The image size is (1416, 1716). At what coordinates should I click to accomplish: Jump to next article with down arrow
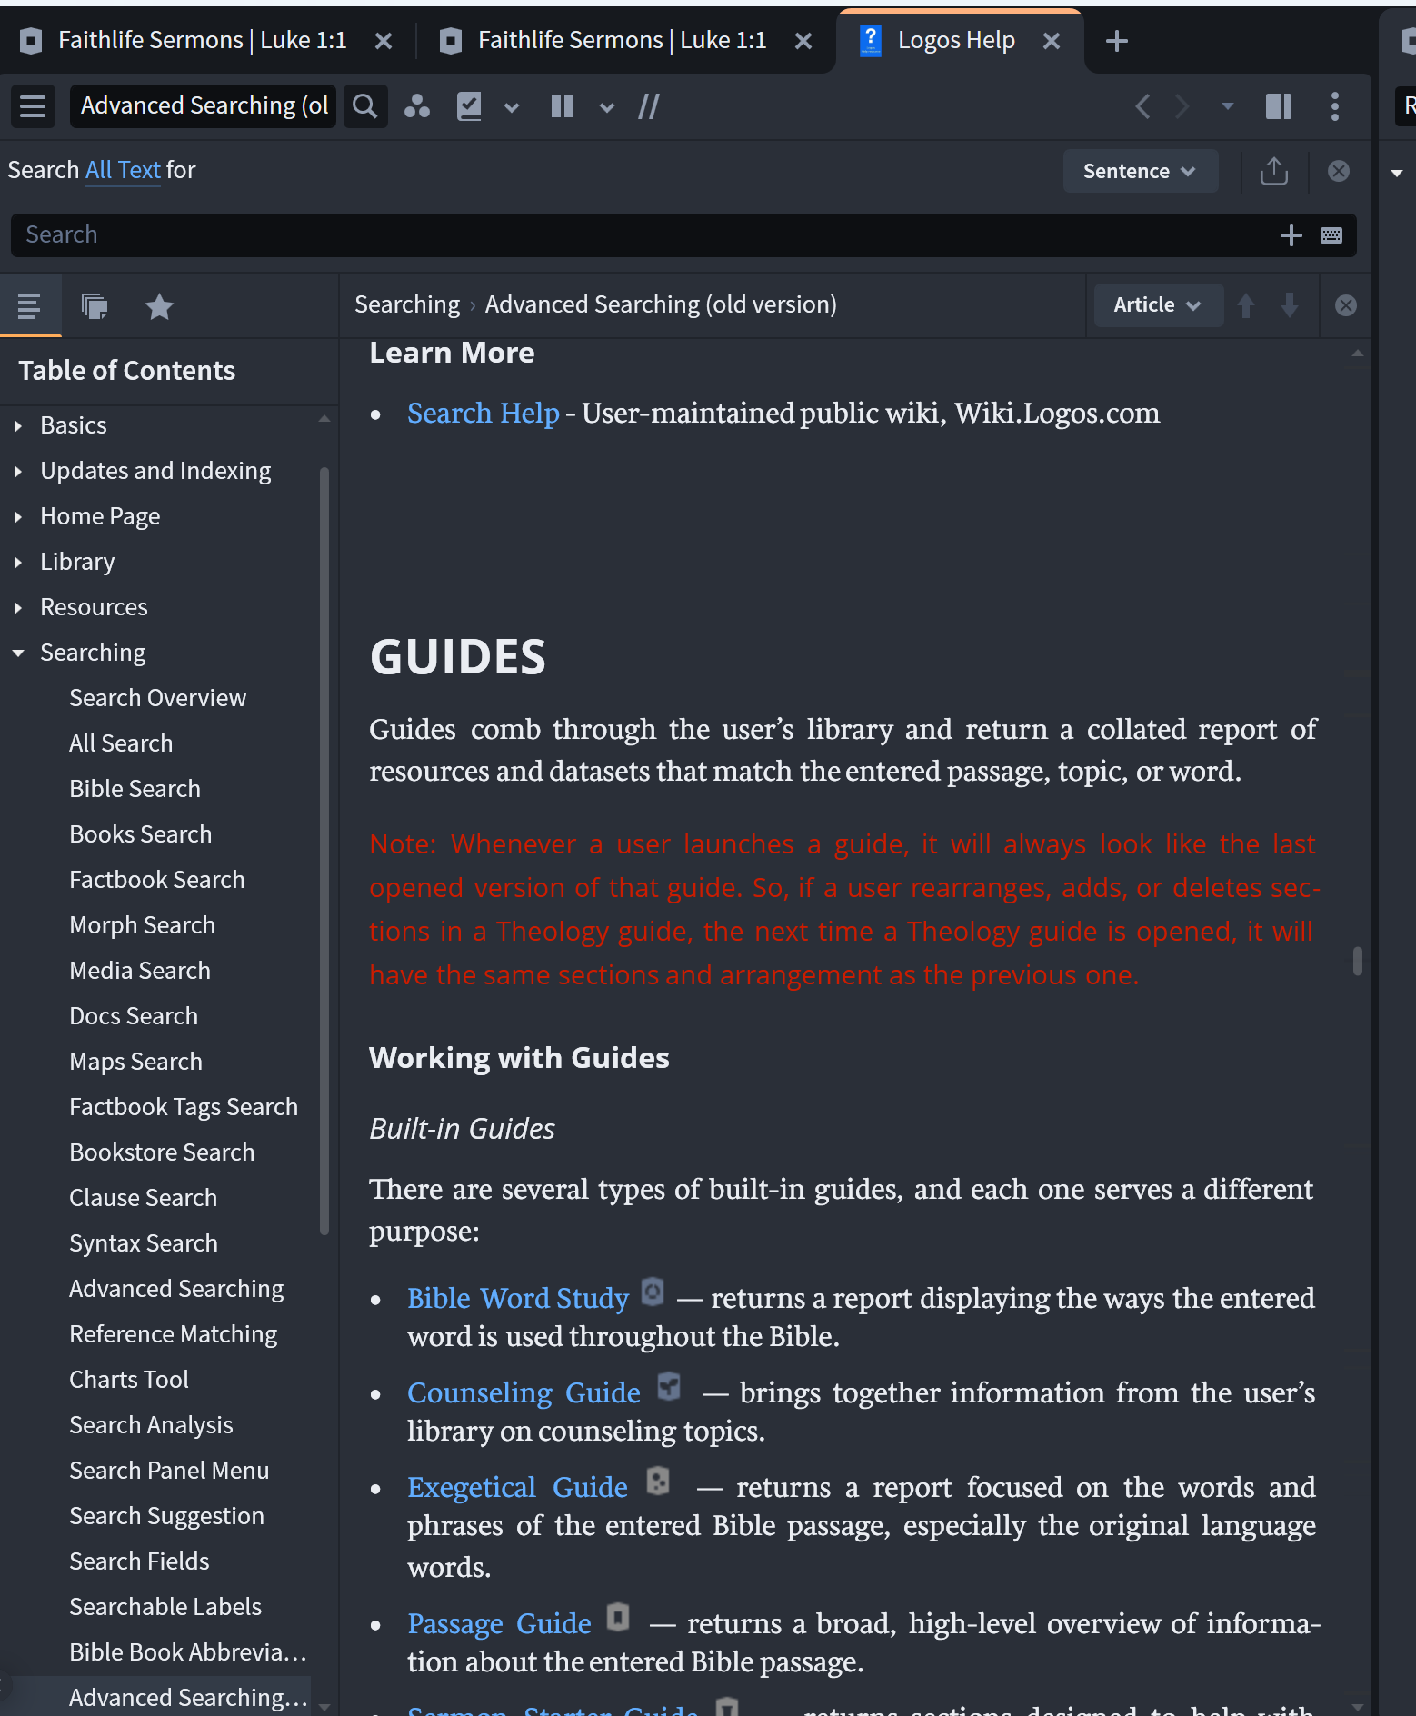point(1290,305)
